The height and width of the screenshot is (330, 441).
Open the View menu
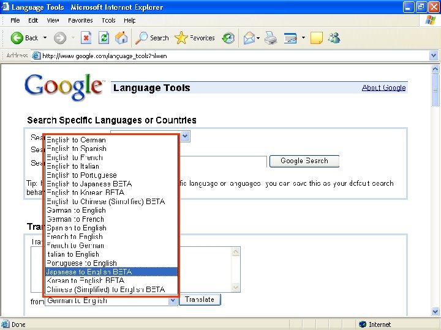click(x=53, y=21)
